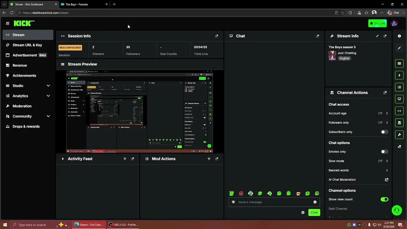Toggle Activity Feed lightning widget in right toolbar
Viewport: 407px width, 229px height.
coord(399,75)
